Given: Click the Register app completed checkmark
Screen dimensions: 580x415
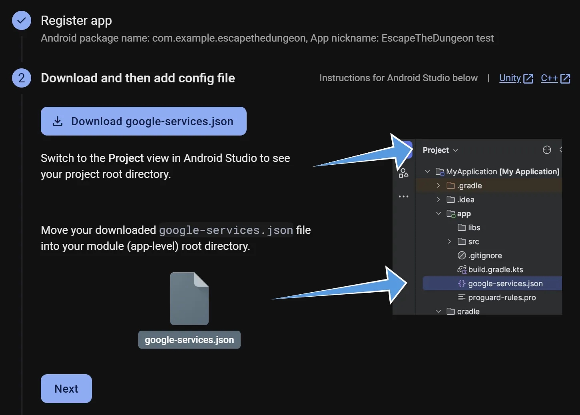Looking at the screenshot, I should tap(22, 20).
